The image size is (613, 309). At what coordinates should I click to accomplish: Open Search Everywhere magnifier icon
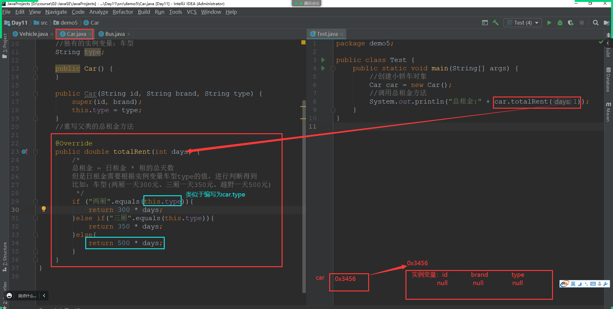click(595, 23)
